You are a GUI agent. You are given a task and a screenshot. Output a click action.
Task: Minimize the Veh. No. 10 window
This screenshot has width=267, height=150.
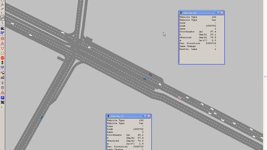tap(215, 13)
